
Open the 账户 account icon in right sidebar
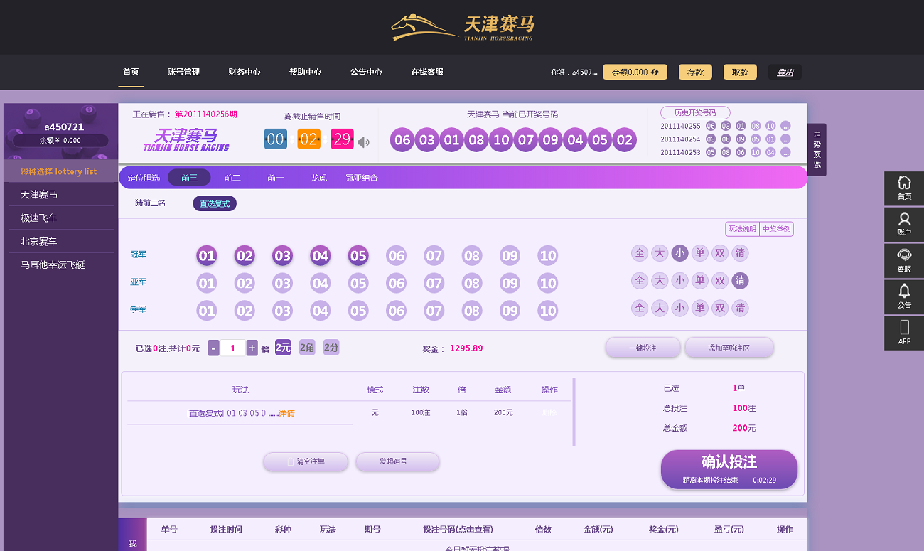click(904, 225)
